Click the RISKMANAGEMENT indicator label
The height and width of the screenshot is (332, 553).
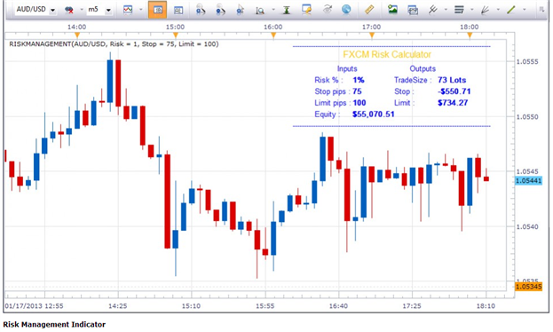[114, 43]
